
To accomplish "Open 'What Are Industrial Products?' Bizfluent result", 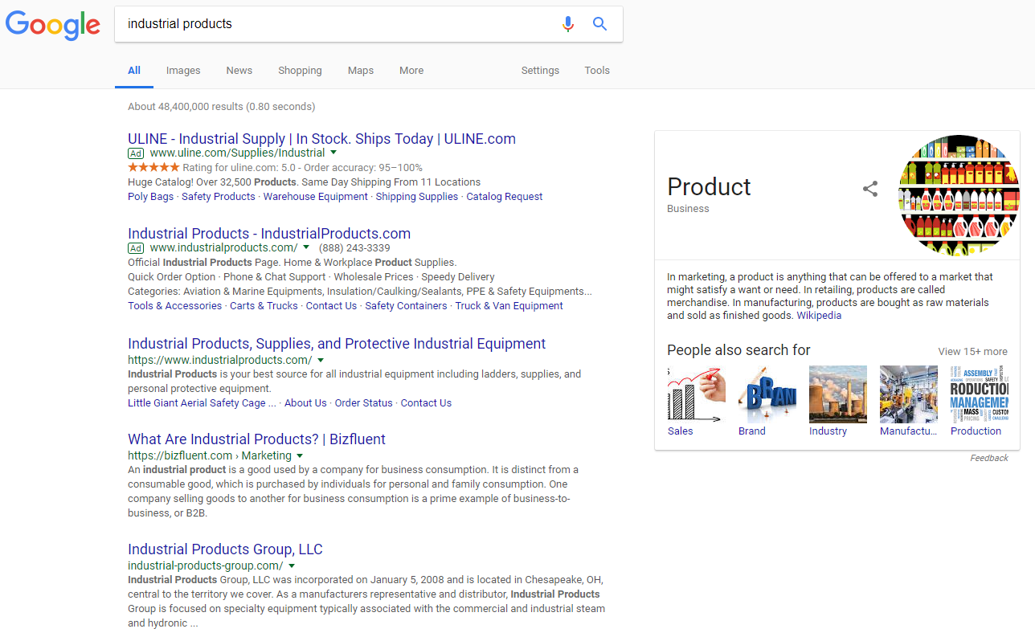I will [x=256, y=439].
